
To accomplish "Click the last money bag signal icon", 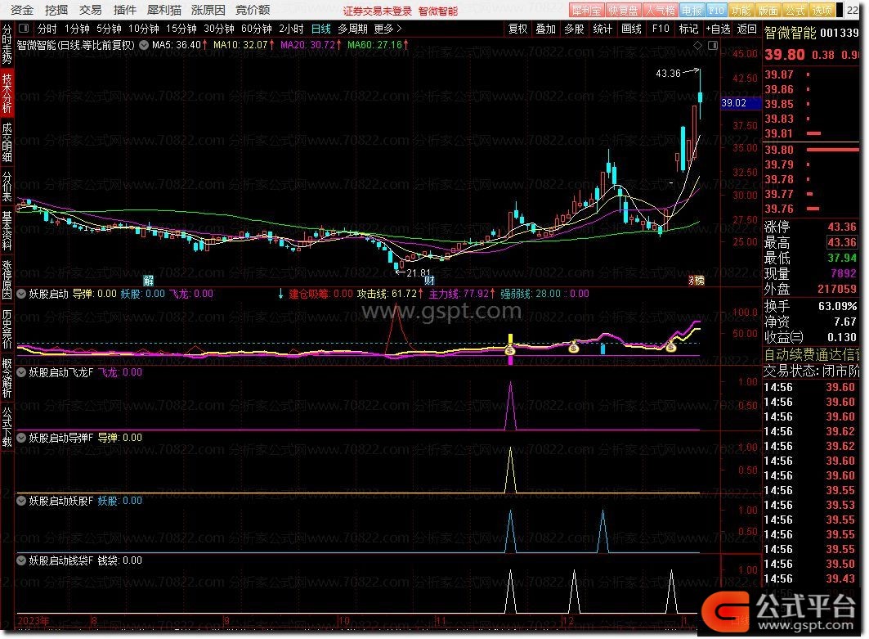I will (670, 348).
